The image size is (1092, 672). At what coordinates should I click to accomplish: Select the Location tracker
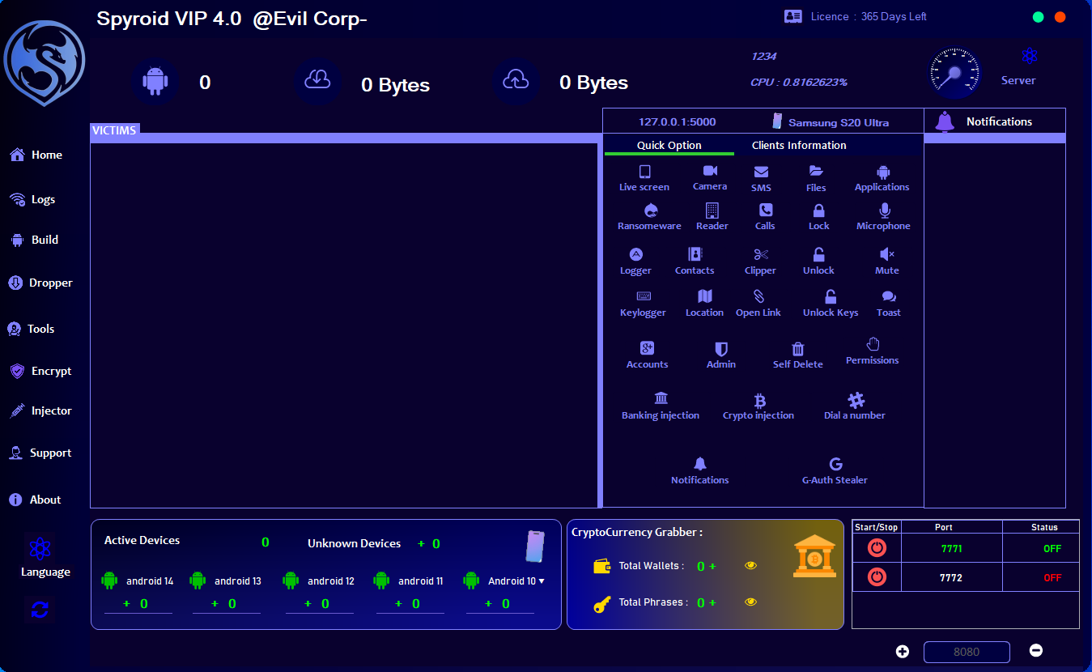click(x=704, y=302)
